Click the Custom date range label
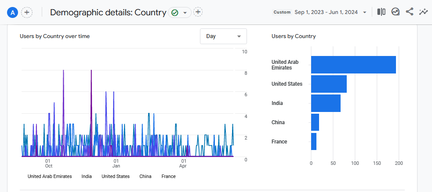The height and width of the screenshot is (192, 432). click(282, 12)
